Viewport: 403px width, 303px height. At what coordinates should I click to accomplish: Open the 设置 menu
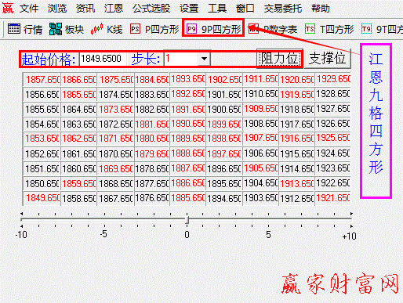189,9
